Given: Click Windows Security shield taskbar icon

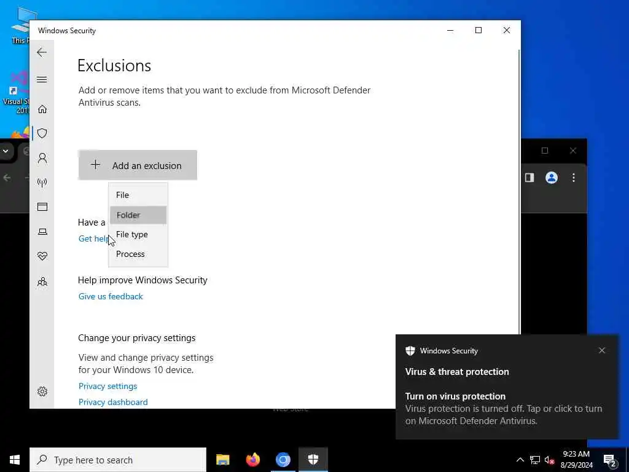Looking at the screenshot, I should point(313,460).
